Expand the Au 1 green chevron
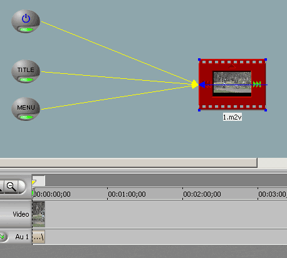 tap(2, 237)
